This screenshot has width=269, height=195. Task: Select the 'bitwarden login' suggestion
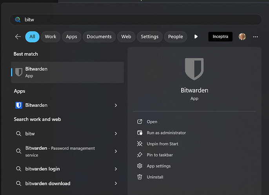click(42, 169)
